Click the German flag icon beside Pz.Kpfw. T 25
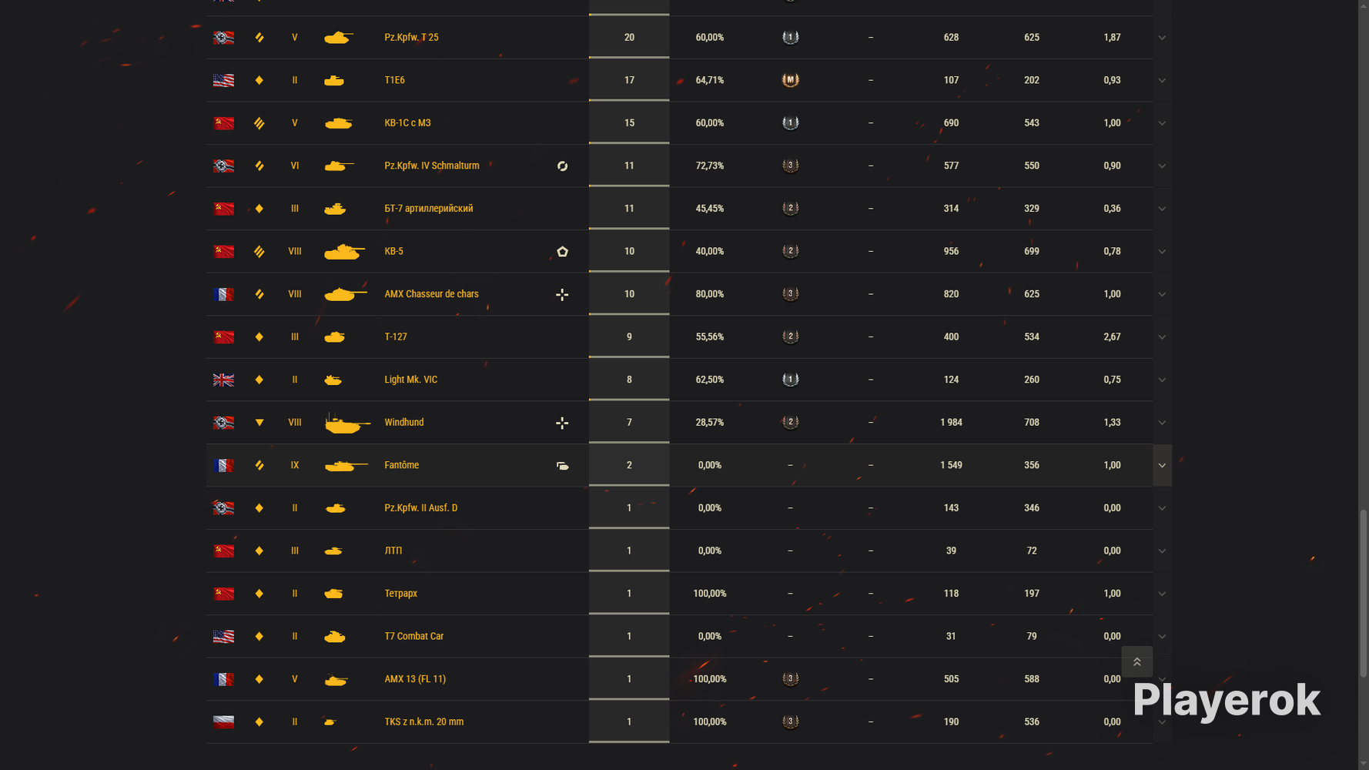Screen dimensions: 1369x770 pos(223,37)
